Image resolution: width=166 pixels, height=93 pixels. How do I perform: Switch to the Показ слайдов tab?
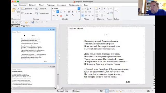tap(75, 5)
